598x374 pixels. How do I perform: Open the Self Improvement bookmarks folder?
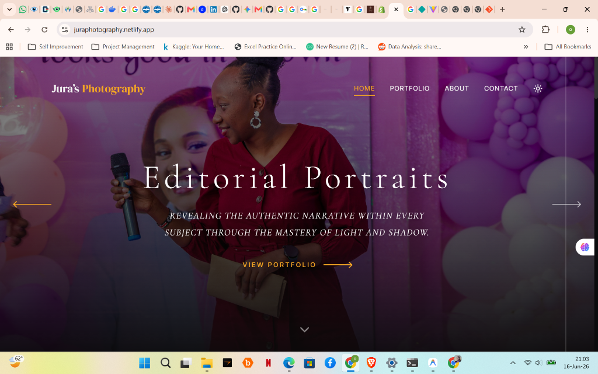55,47
